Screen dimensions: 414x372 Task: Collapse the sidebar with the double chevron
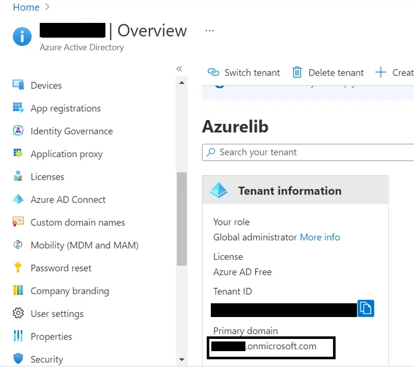tap(179, 69)
